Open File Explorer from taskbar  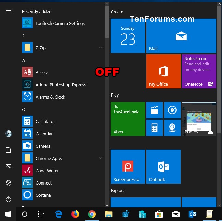(108, 214)
